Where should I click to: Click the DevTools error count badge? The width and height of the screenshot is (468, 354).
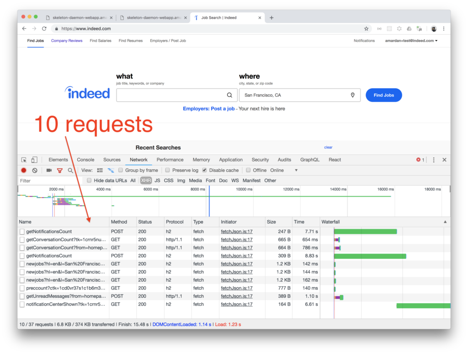(420, 160)
